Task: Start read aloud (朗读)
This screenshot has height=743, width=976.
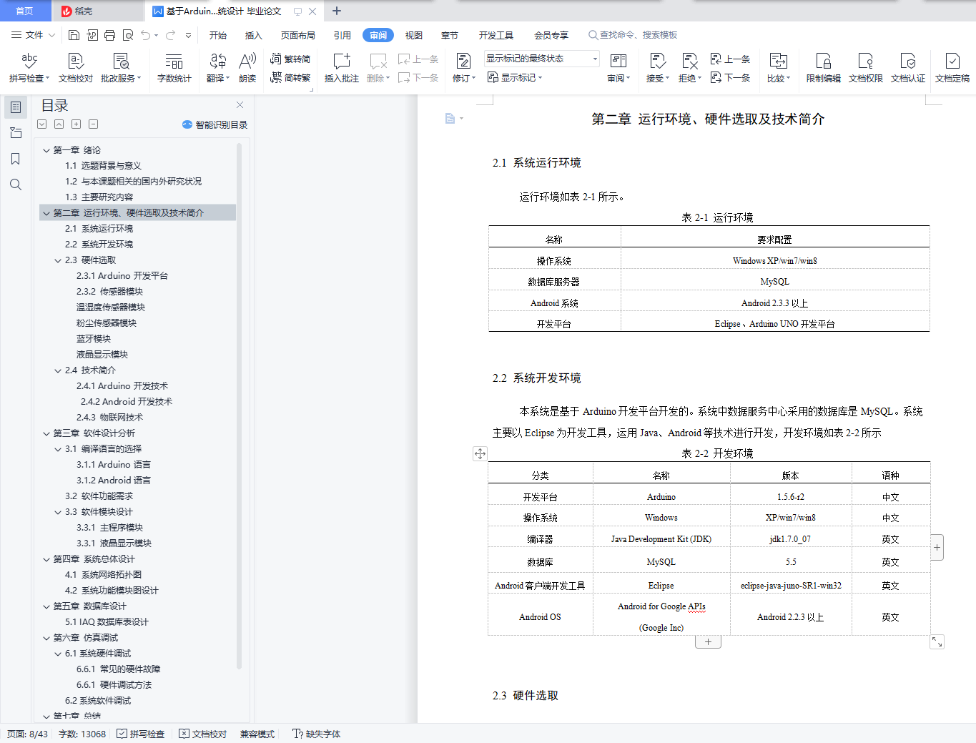Action: pyautogui.click(x=247, y=68)
